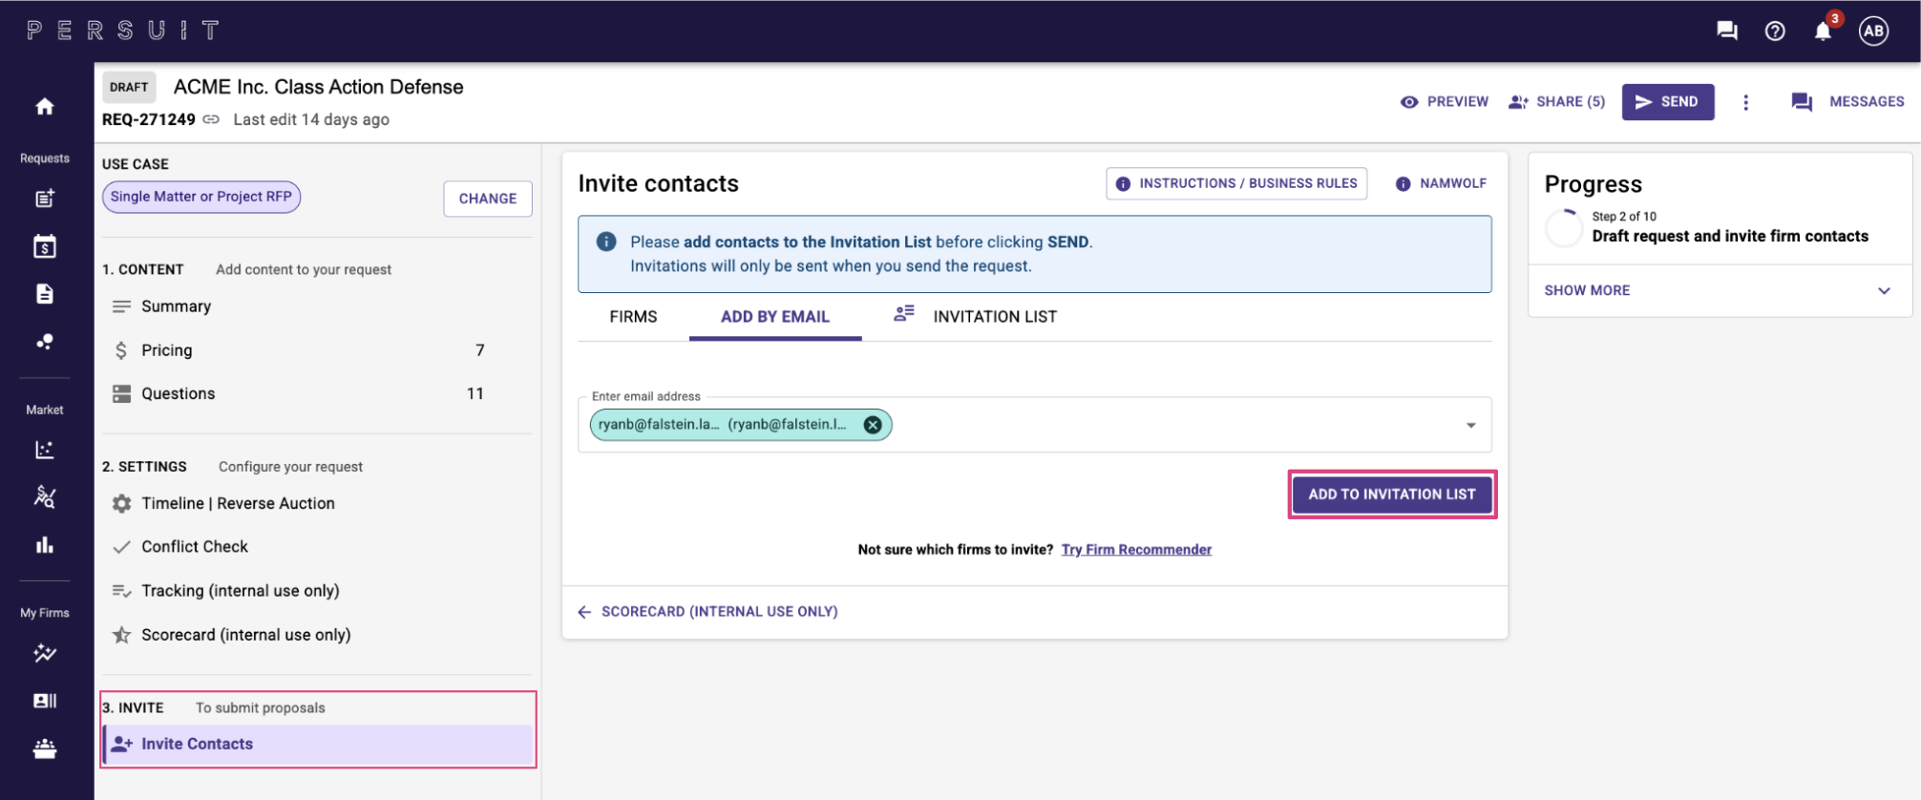Click the info icon in the blue notice
This screenshot has height=800, width=1921.
pyautogui.click(x=606, y=242)
